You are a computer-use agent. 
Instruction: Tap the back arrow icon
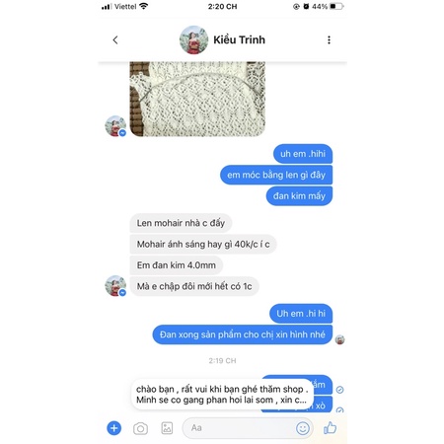115,40
